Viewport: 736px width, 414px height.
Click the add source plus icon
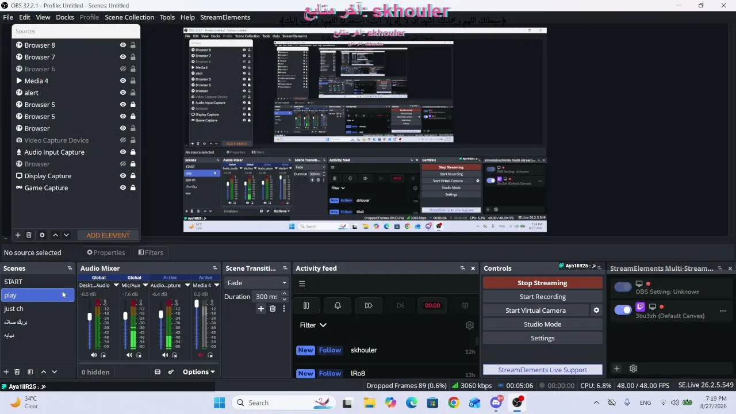click(x=18, y=235)
